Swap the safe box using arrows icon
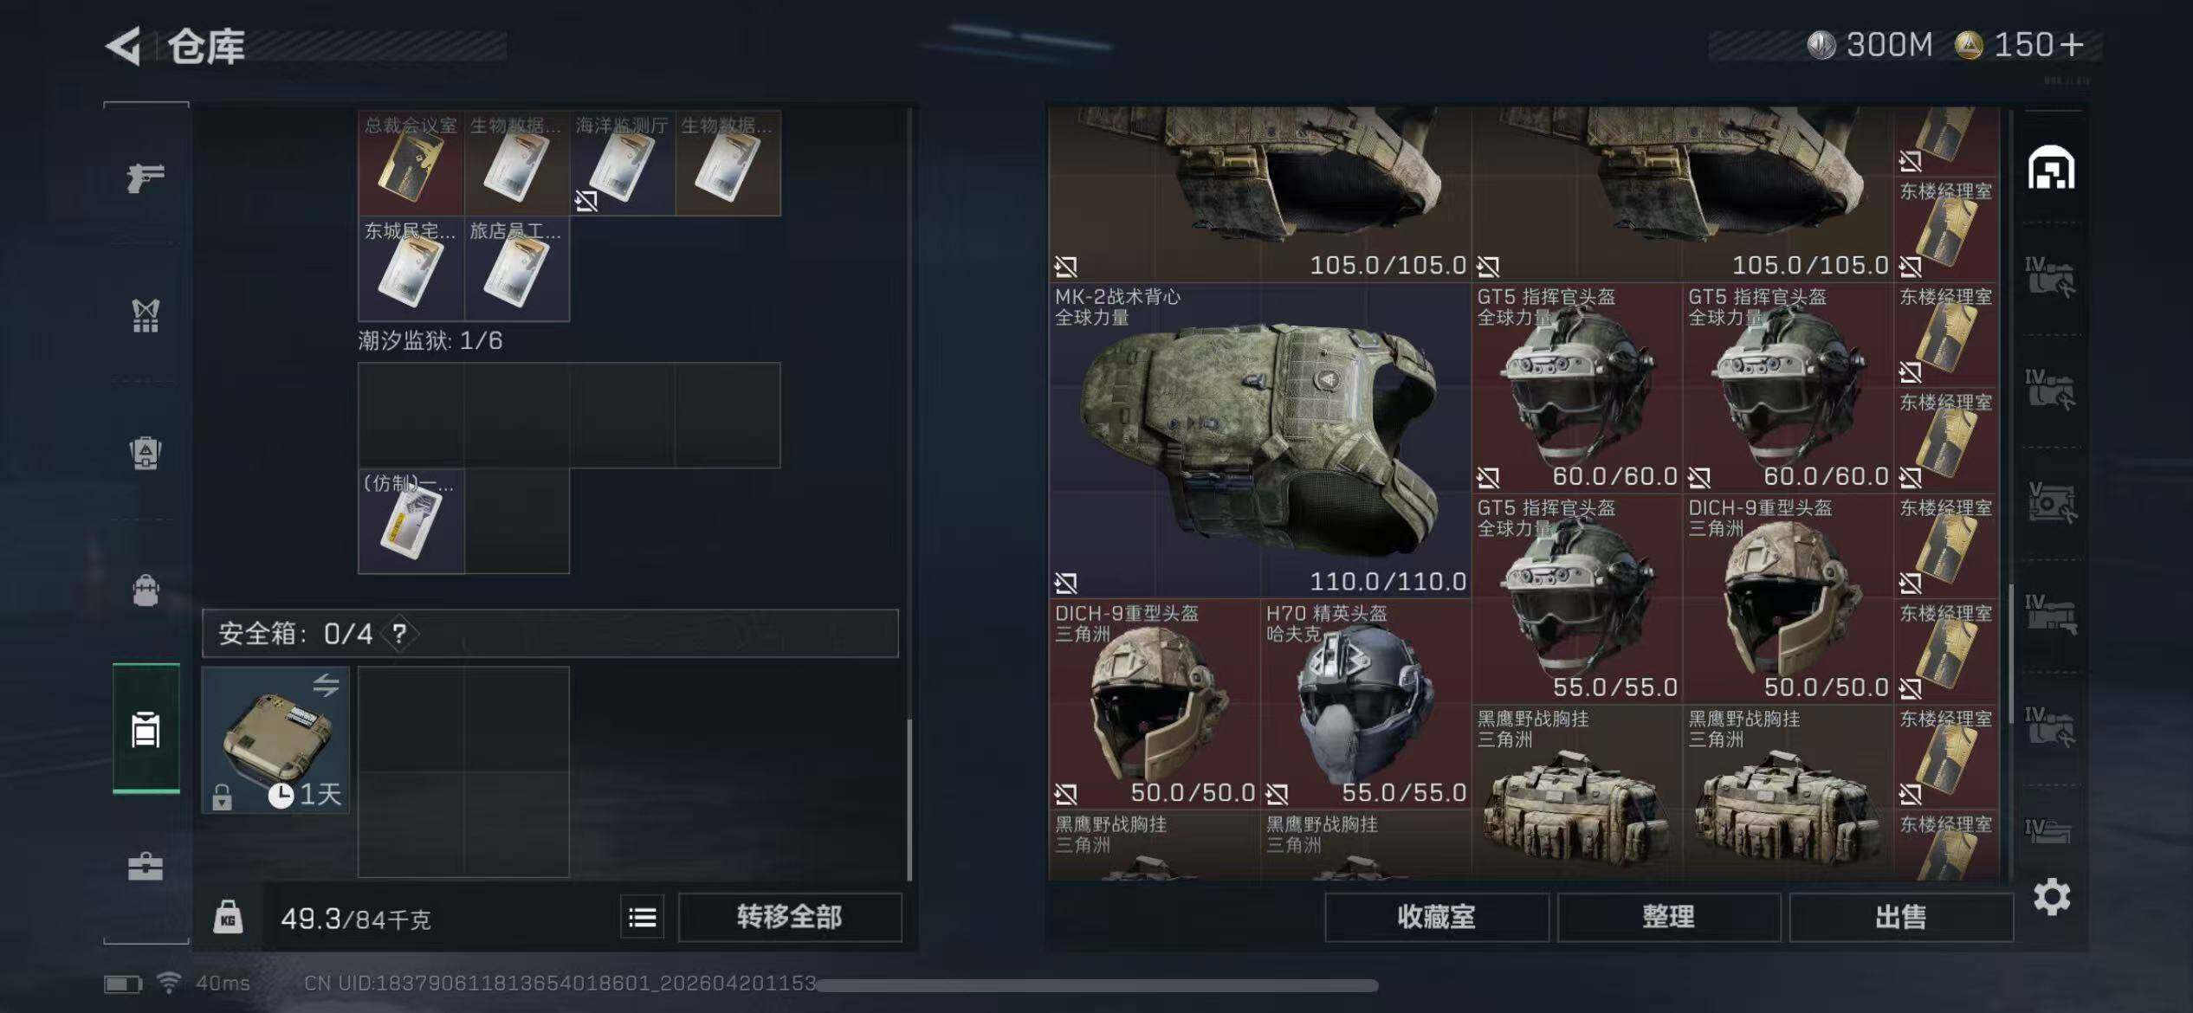Screen dimensions: 2193x1013 click(326, 686)
